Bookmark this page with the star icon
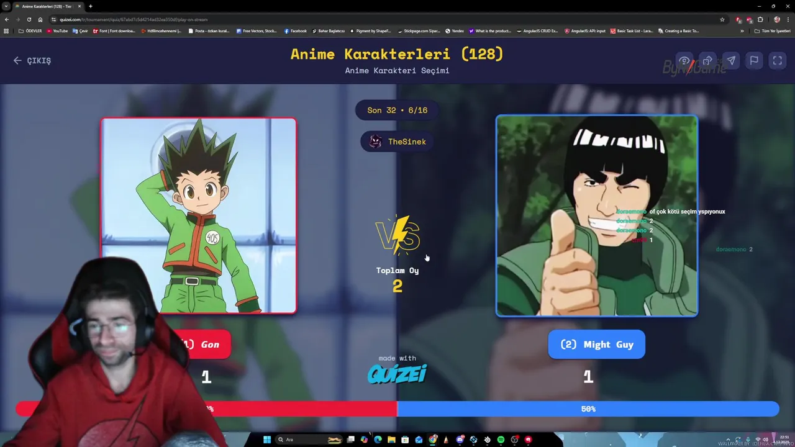The image size is (795, 447). tap(722, 19)
